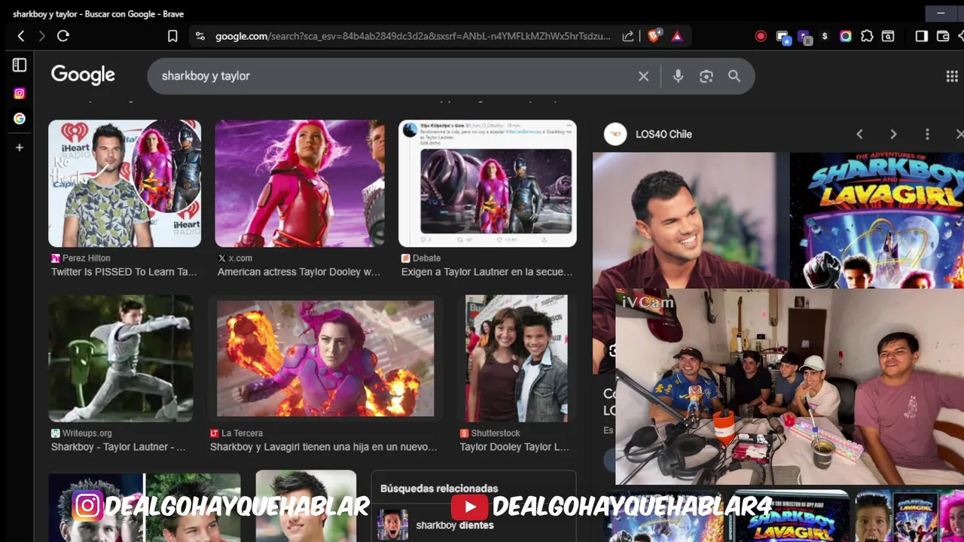Open 'Sharkboy - Taylor Lautner' Writeups link
The image size is (964, 542).
click(x=118, y=446)
